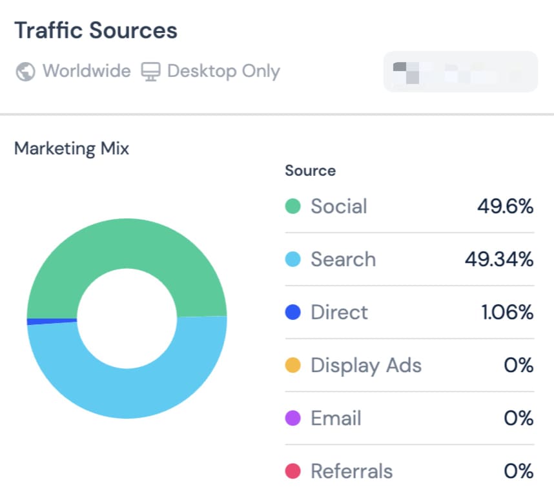
Task: Click the Email source label
Action: coord(336,419)
